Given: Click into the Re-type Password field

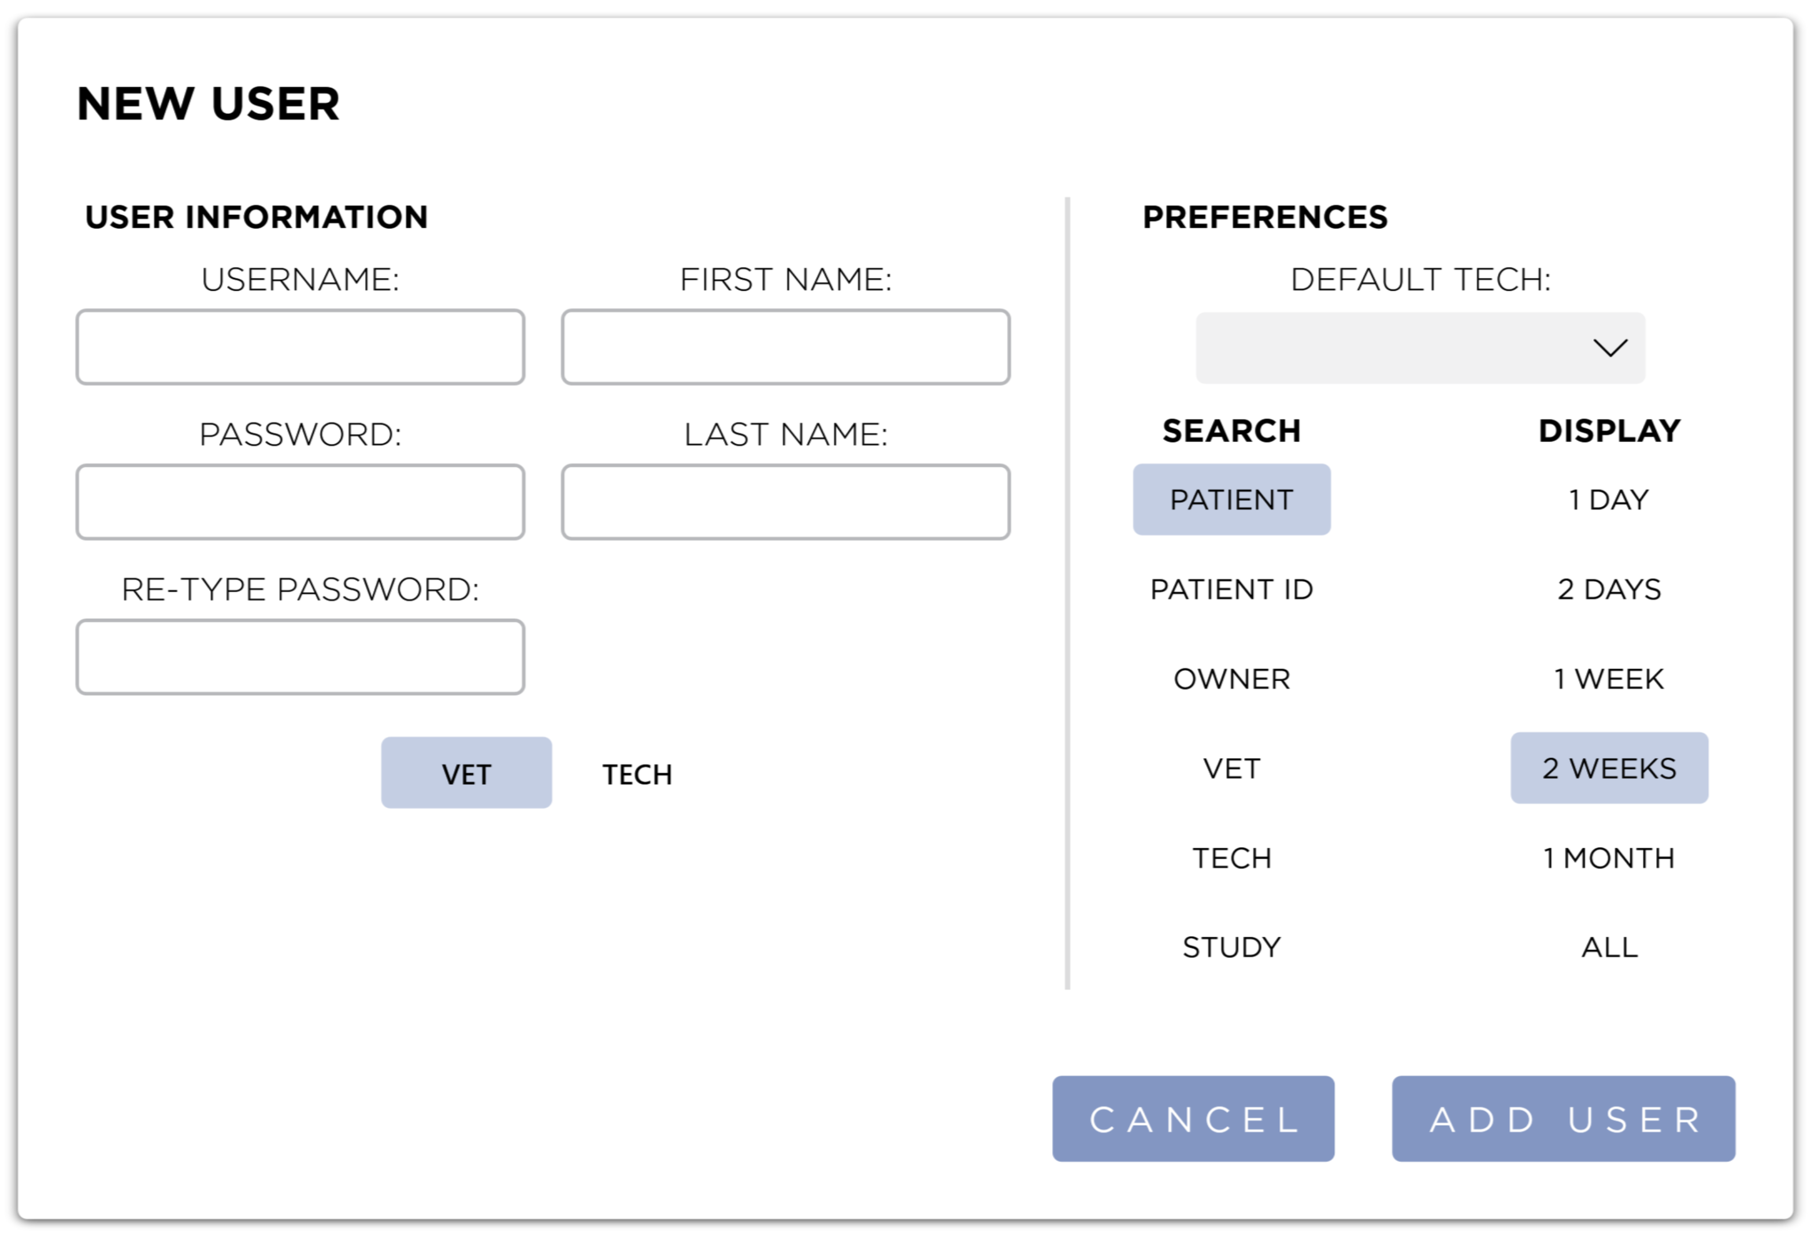Looking at the screenshot, I should tap(300, 657).
